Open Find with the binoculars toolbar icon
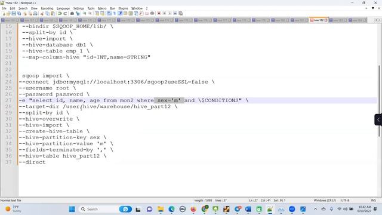382x215 pixels. [x=72, y=13]
